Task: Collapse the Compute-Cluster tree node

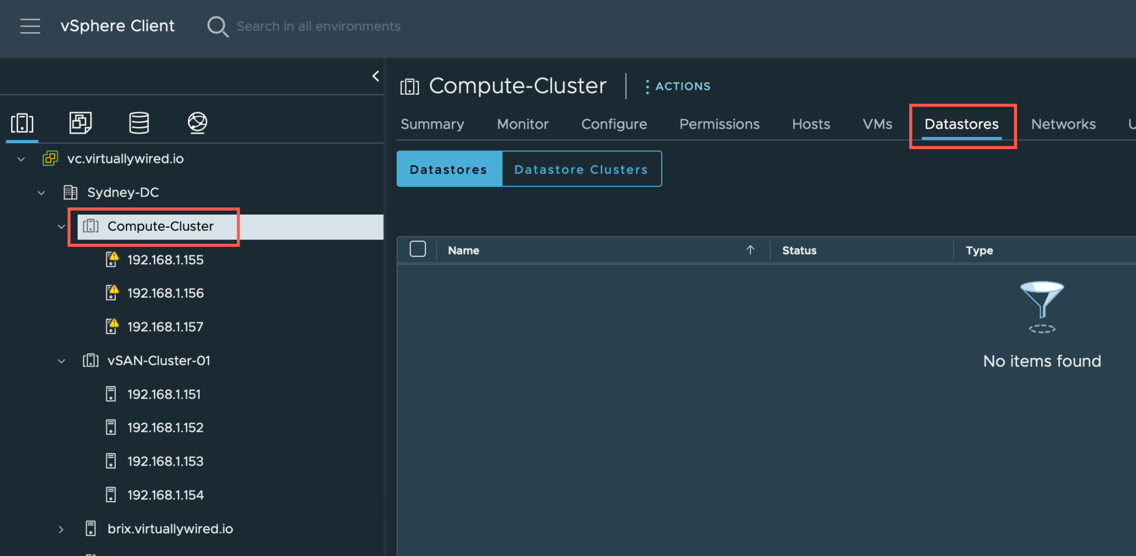Action: (61, 227)
